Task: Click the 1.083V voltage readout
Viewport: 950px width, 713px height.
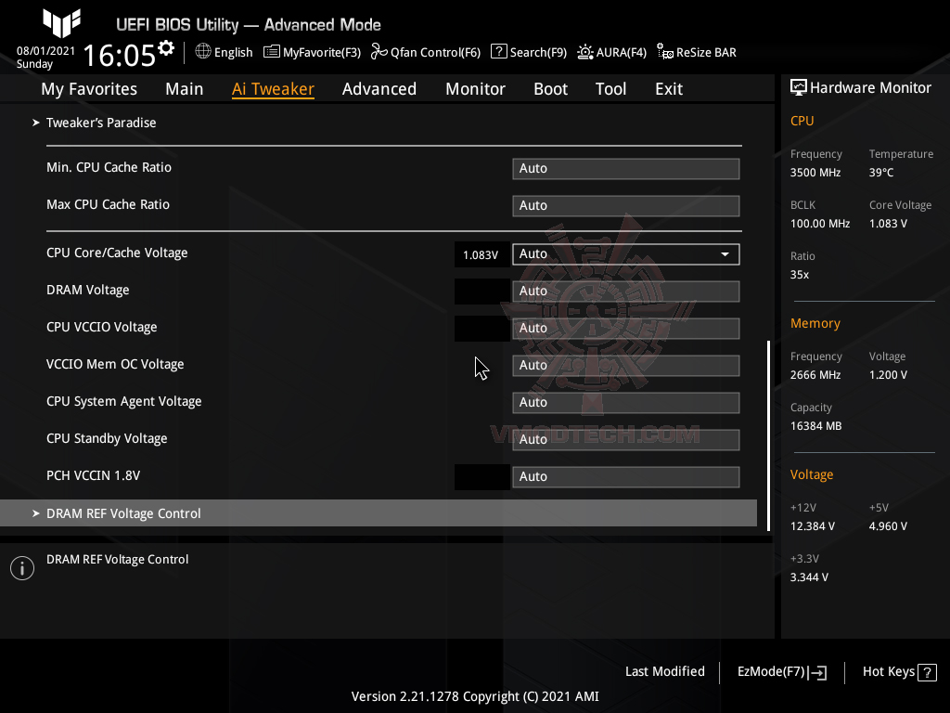Action: pos(481,254)
